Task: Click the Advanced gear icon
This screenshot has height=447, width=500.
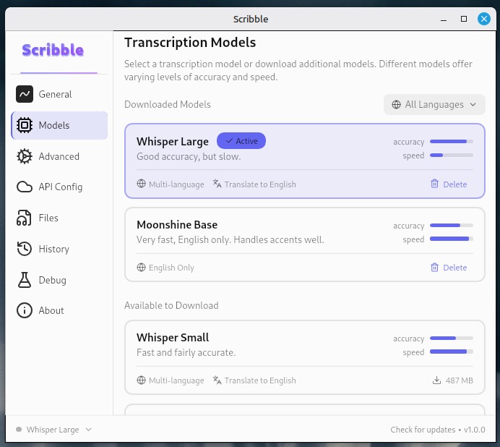Action: click(x=25, y=156)
